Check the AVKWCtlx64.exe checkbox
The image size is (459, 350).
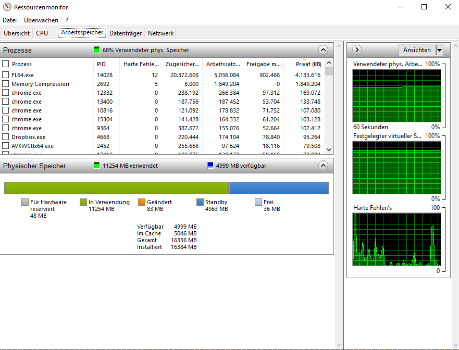tap(5, 146)
